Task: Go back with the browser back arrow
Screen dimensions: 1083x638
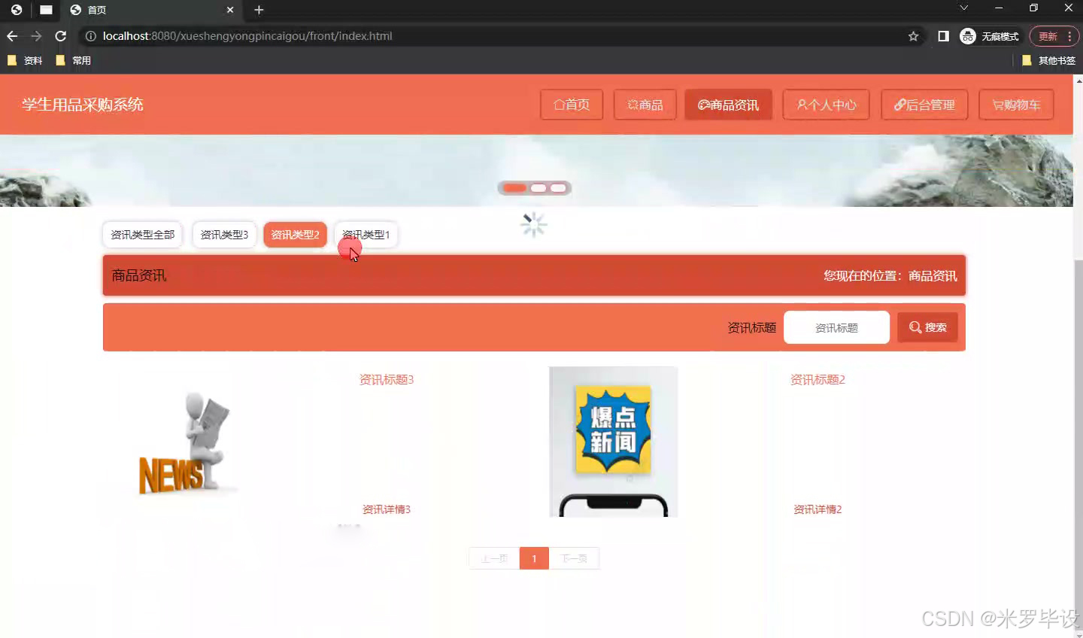Action: point(12,36)
